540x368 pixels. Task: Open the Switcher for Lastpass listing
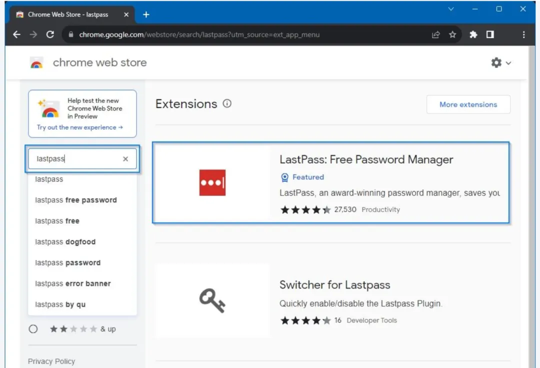(x=334, y=285)
